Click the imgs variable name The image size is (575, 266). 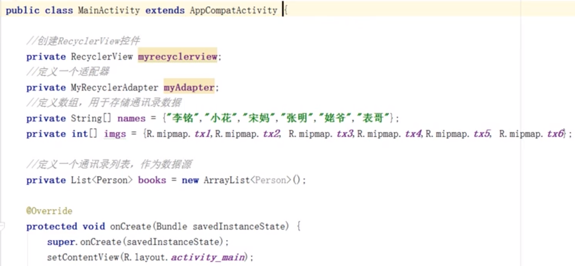(x=115, y=134)
